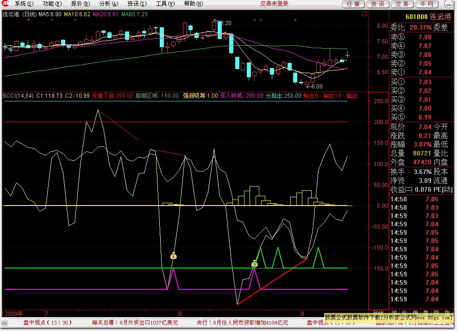Image resolution: width=457 pixels, height=331 pixels.
Task: Click the 净资 3.09 row
Action: 411,181
